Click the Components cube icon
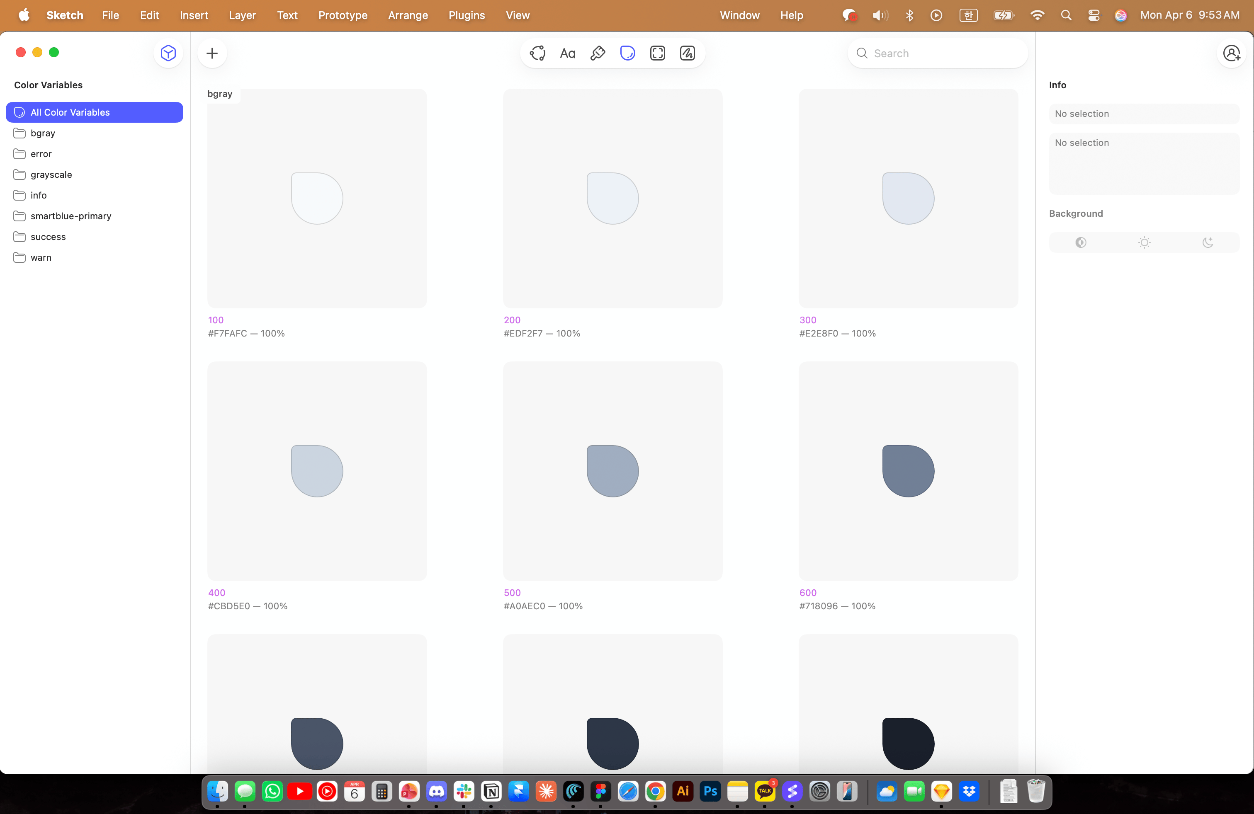Image resolution: width=1254 pixels, height=814 pixels. point(168,53)
